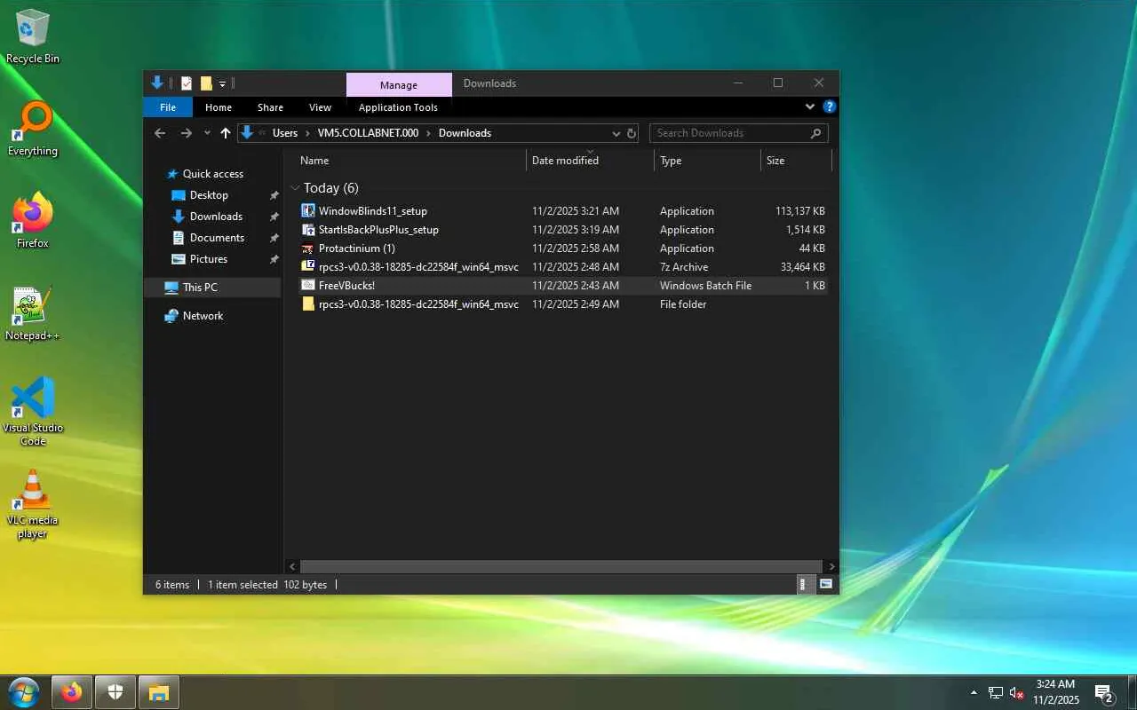This screenshot has width=1137, height=710.
Task: Click the search magnifier icon
Action: click(816, 133)
